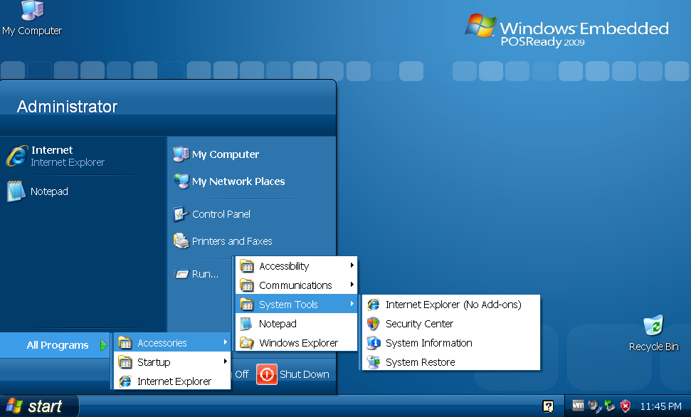Click the System Information icon
The height and width of the screenshot is (417, 691).
374,342
